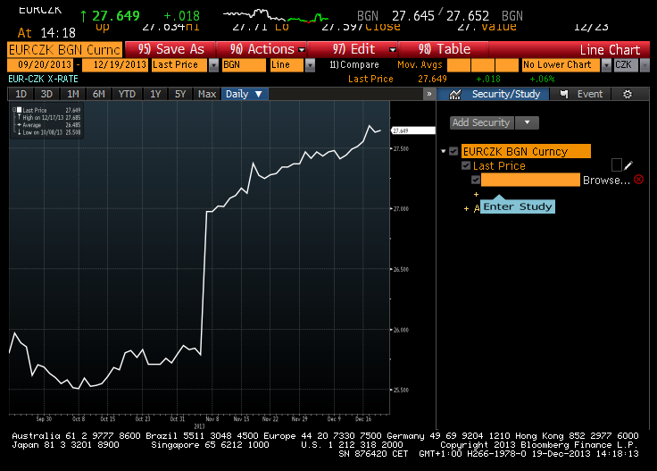Image resolution: width=657 pixels, height=471 pixels.
Task: Click the BGN source field
Action: [x=244, y=65]
